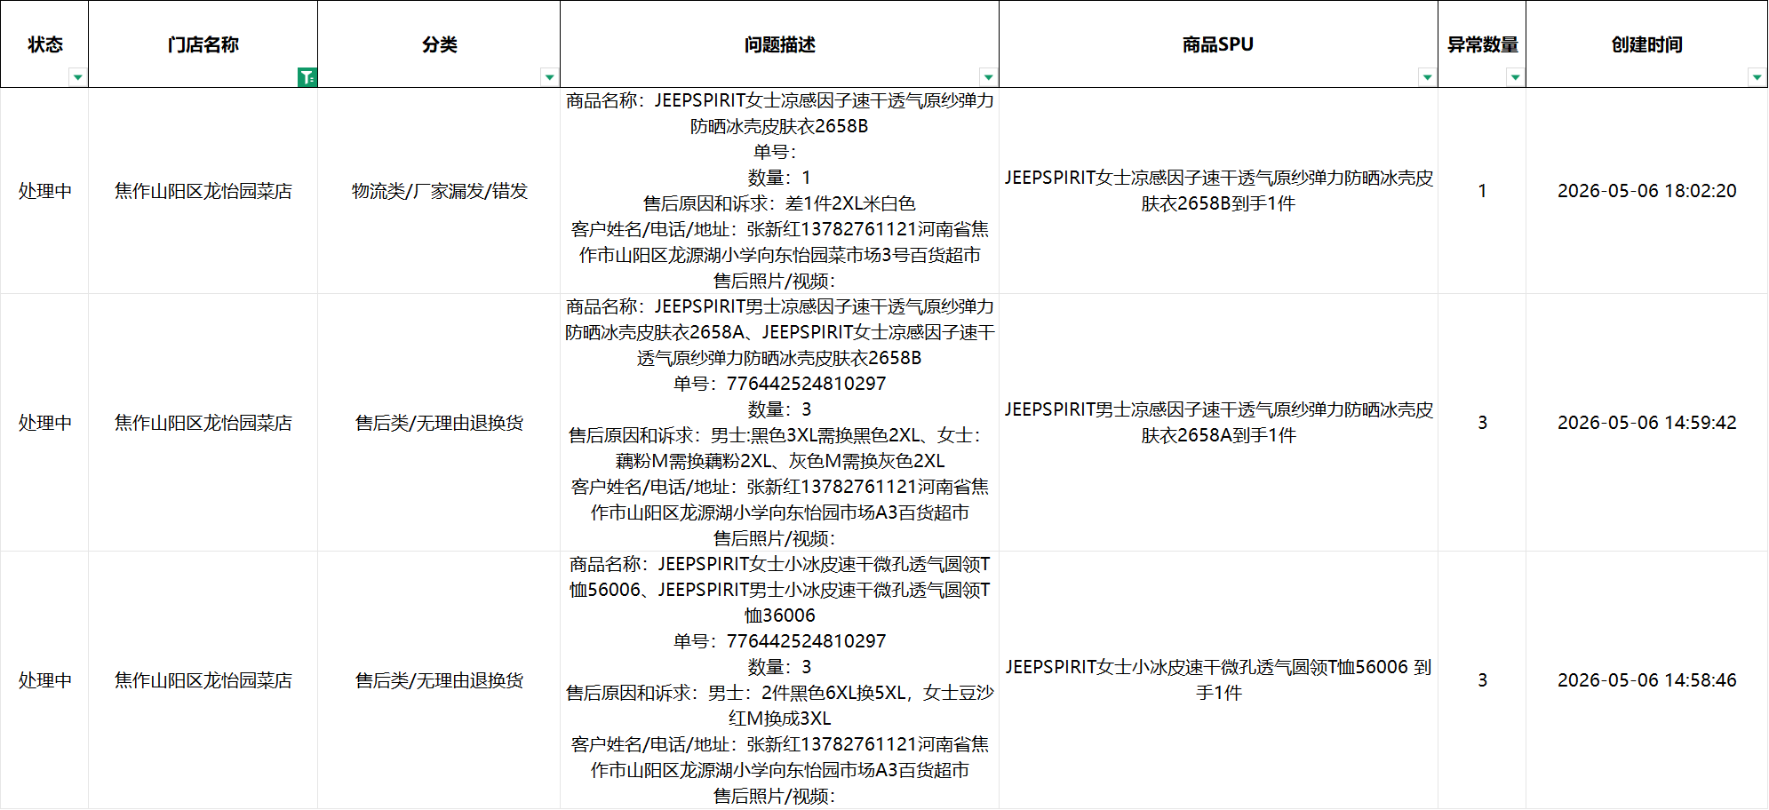Screen dimensions: 1769x810
Task: Open the 问题描述 column filter arrow
Action: [989, 77]
